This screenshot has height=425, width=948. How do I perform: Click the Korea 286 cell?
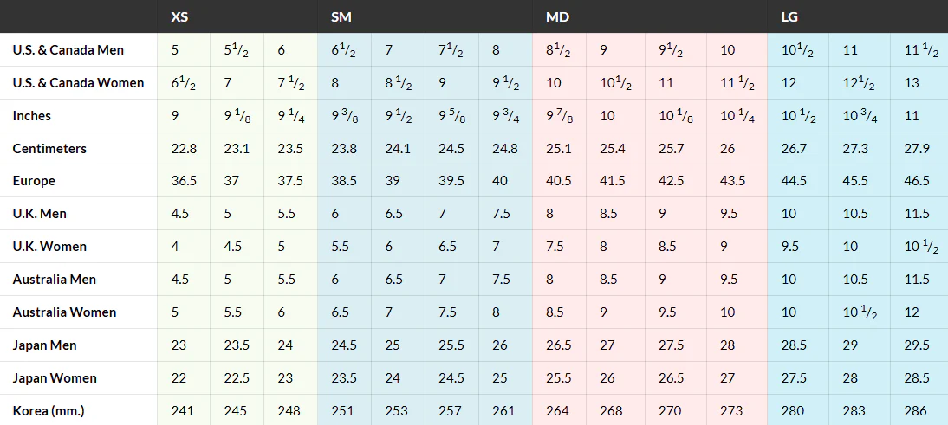click(x=917, y=411)
